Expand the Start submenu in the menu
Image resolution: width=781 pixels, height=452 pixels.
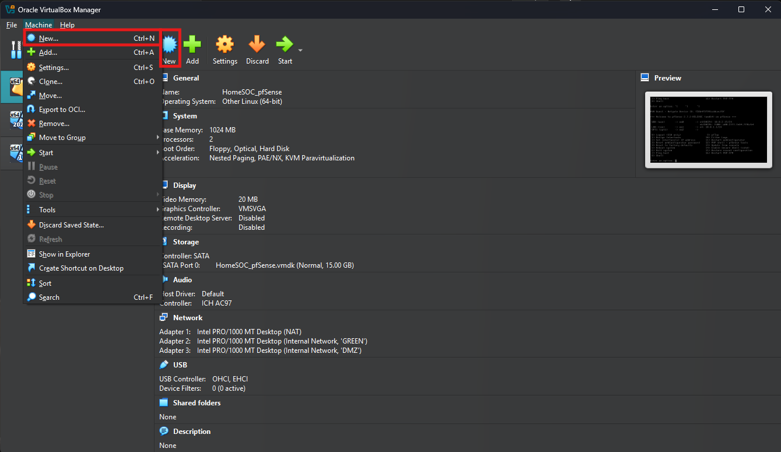tap(46, 153)
